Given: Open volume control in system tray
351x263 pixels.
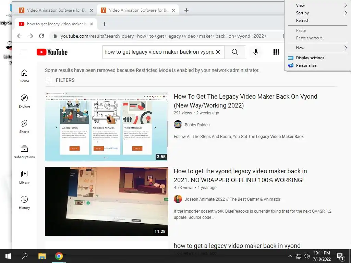Looking at the screenshot, I should click(x=307, y=256).
